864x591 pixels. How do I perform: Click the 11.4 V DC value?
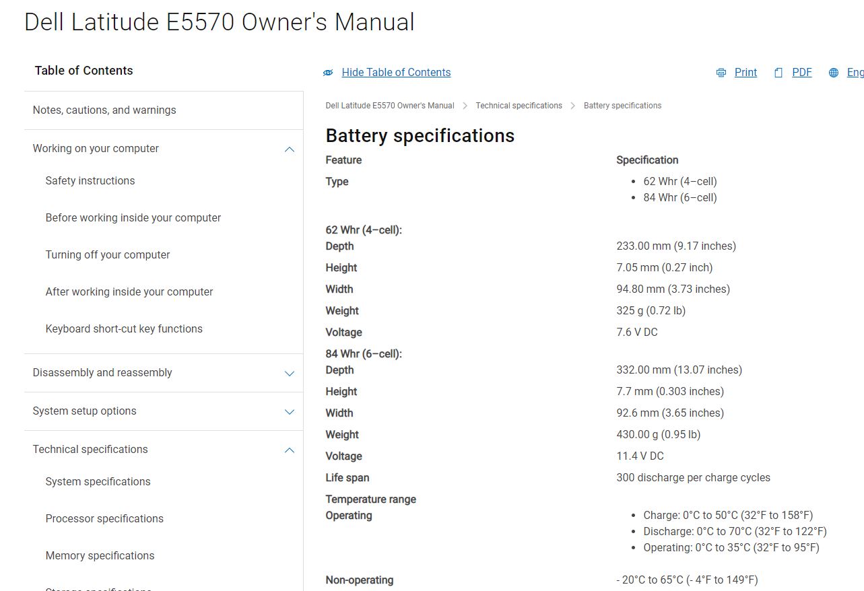[640, 456]
